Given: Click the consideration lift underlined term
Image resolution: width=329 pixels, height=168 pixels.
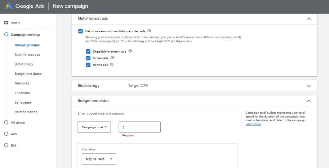Looking at the screenshot, I should [230, 37].
